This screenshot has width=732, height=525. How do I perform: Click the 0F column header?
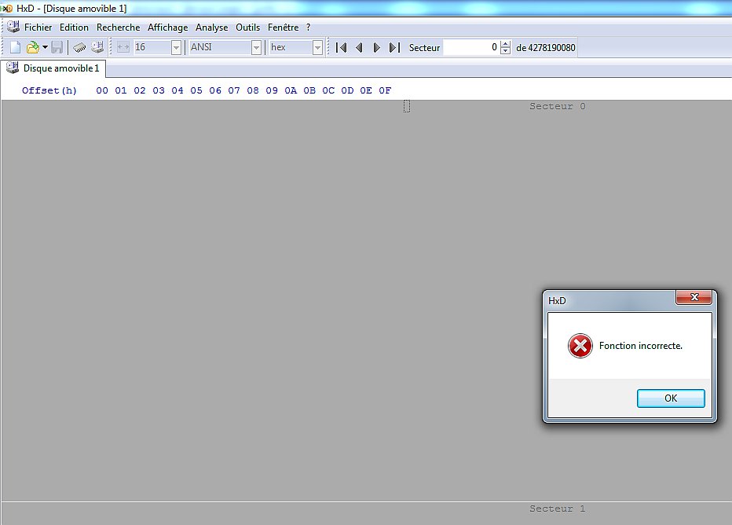[x=385, y=90]
